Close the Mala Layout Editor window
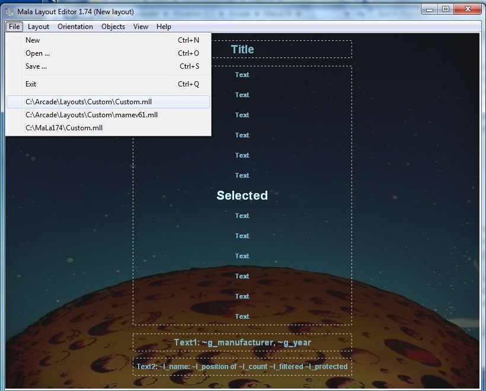The height and width of the screenshot is (391, 486). [468, 9]
